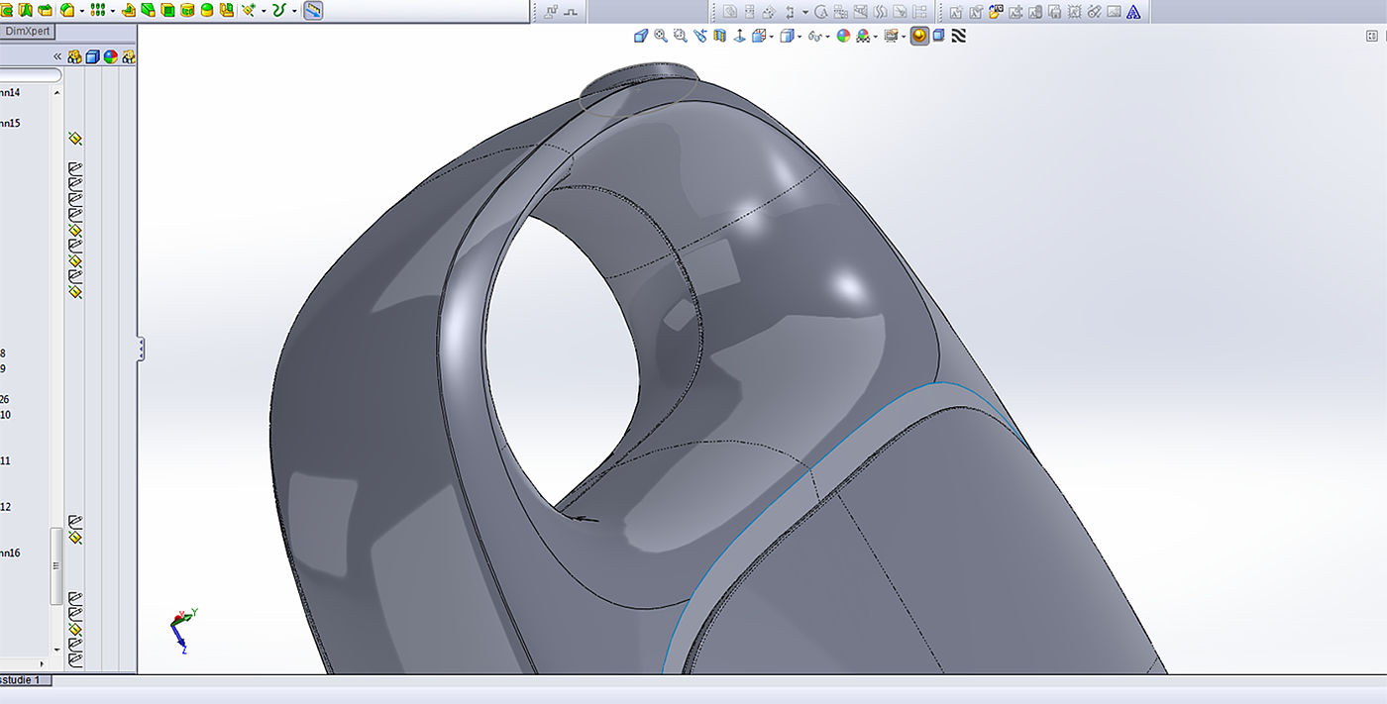This screenshot has width=1387, height=704.
Task: Collapse display pane with double chevron
Action: (x=57, y=57)
